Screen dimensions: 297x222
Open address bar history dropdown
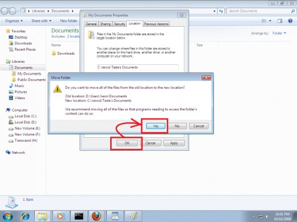point(215,11)
